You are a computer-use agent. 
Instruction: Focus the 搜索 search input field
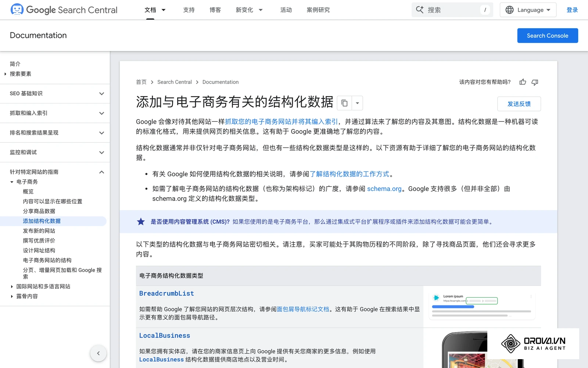tap(452, 10)
